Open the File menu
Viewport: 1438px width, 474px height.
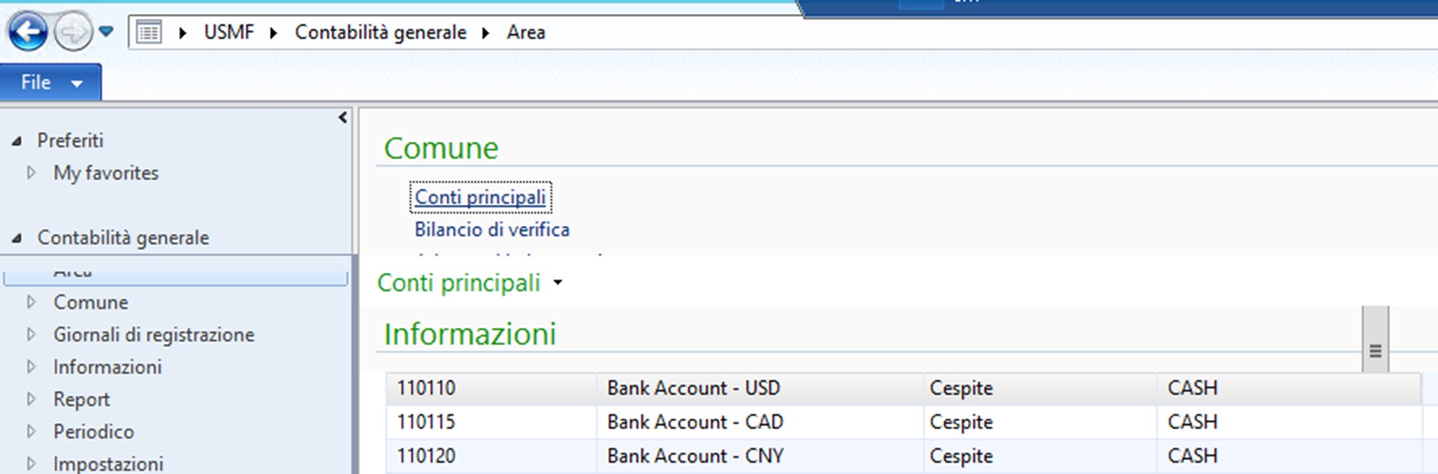(50, 83)
